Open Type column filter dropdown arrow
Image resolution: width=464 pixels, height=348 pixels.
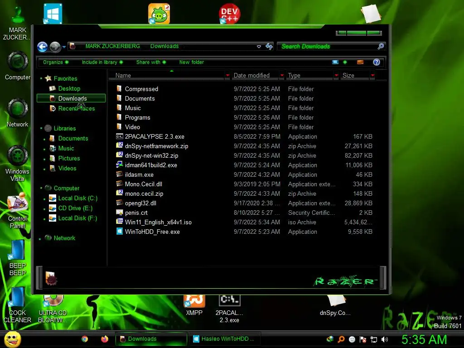(336, 76)
